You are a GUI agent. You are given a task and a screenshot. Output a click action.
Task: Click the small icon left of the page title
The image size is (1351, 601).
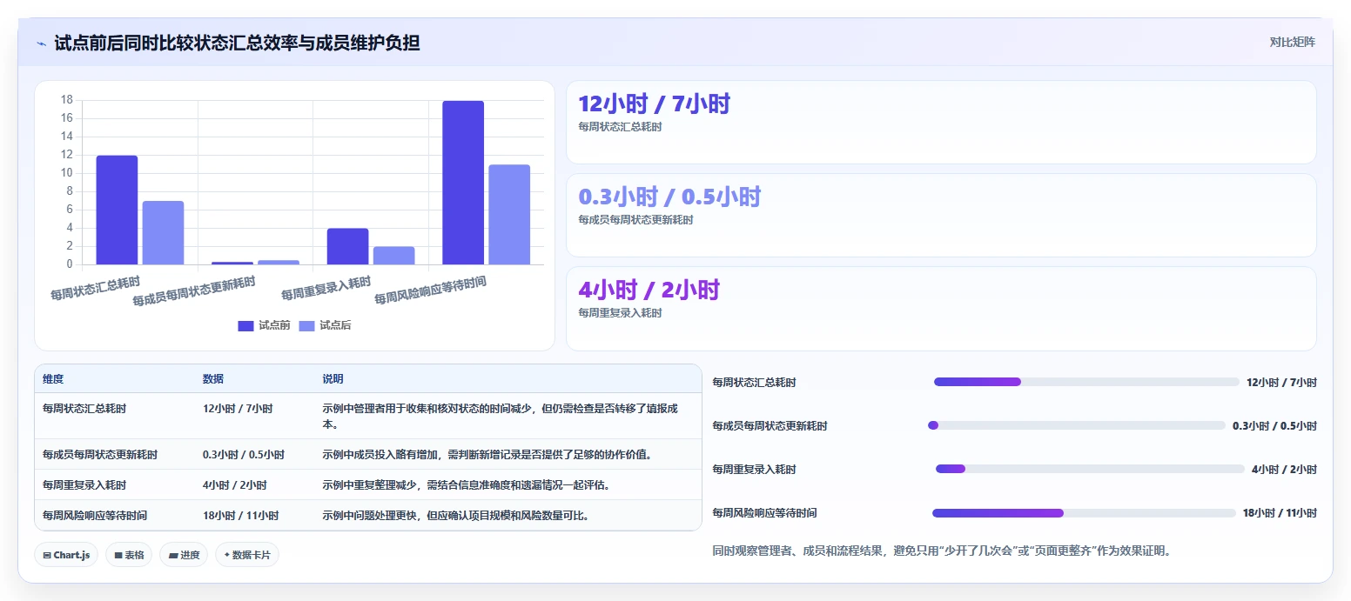41,43
